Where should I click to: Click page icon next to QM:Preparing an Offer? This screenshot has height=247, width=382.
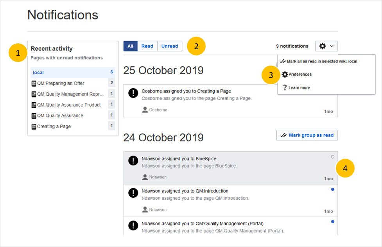pos(34,84)
